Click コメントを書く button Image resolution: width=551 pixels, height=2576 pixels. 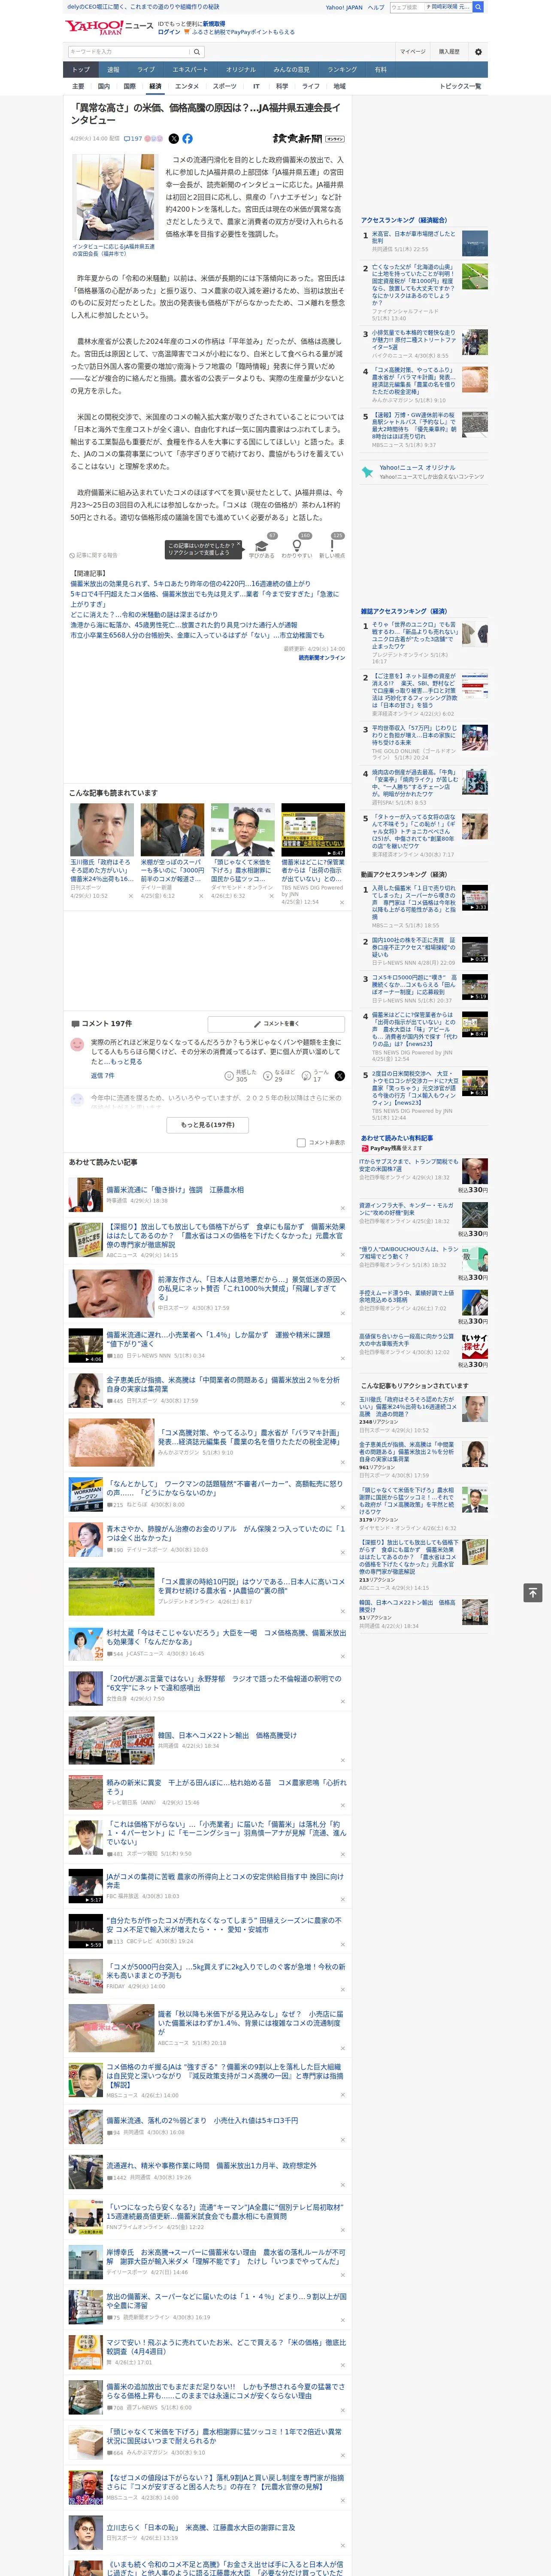tap(276, 1024)
